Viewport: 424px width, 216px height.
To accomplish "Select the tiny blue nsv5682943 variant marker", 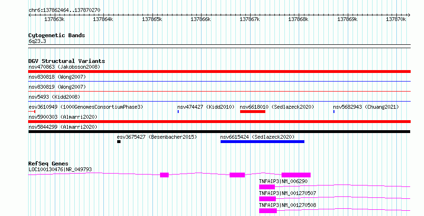I will (334, 112).
